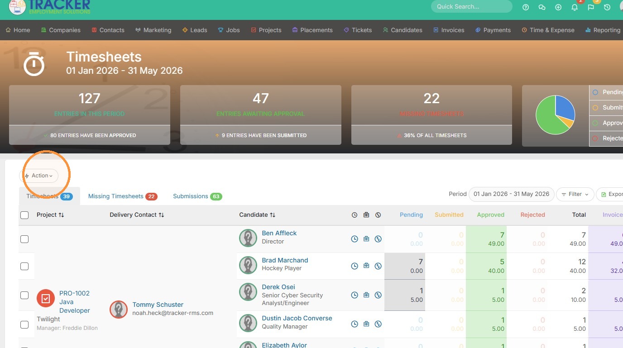The height and width of the screenshot is (348, 623).
Task: Open the Action dropdown
Action: (x=39, y=176)
